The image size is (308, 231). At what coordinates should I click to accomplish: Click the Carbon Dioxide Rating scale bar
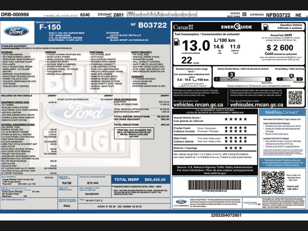243,79
